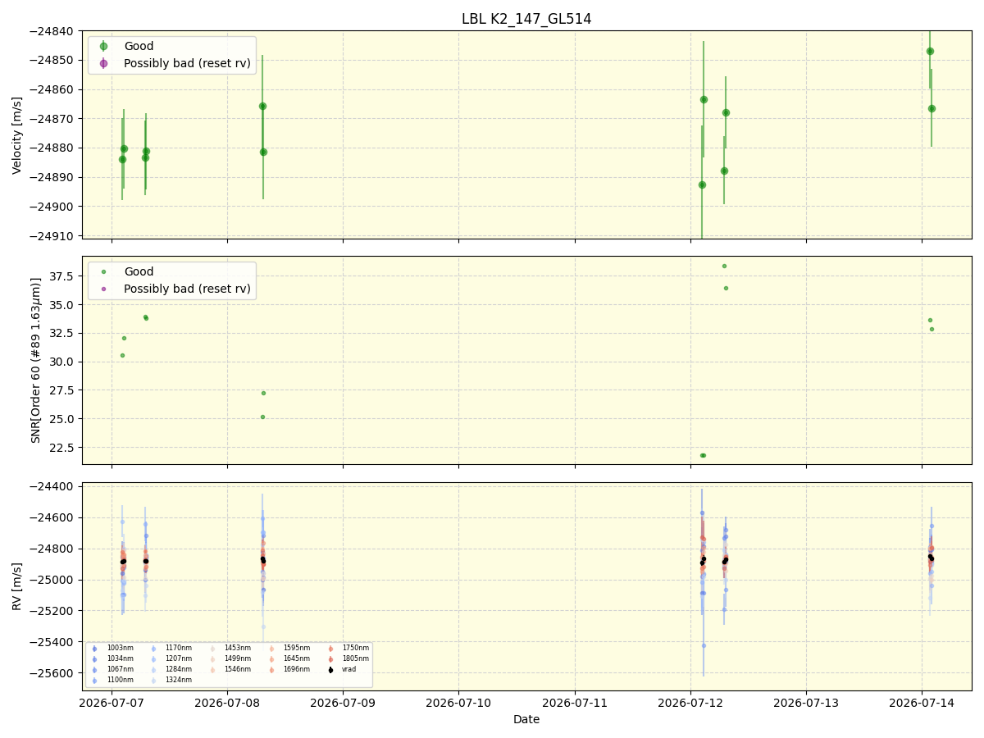The width and height of the screenshot is (984, 738).
Task: Click the −24910 velocity tick label
Action: tap(52, 235)
